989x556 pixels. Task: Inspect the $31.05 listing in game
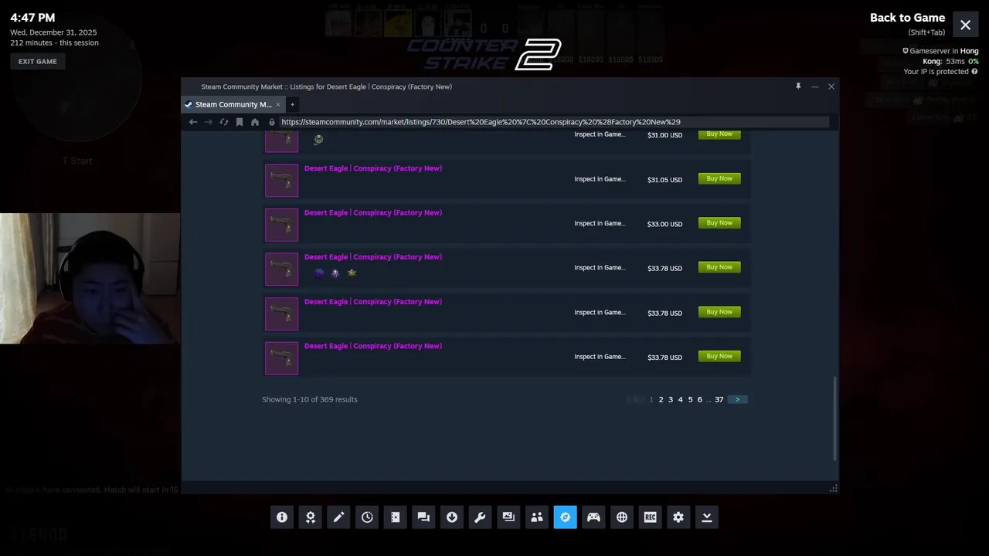point(600,179)
